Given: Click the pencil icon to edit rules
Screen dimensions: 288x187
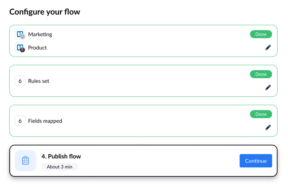Looking at the screenshot, I should tap(268, 87).
